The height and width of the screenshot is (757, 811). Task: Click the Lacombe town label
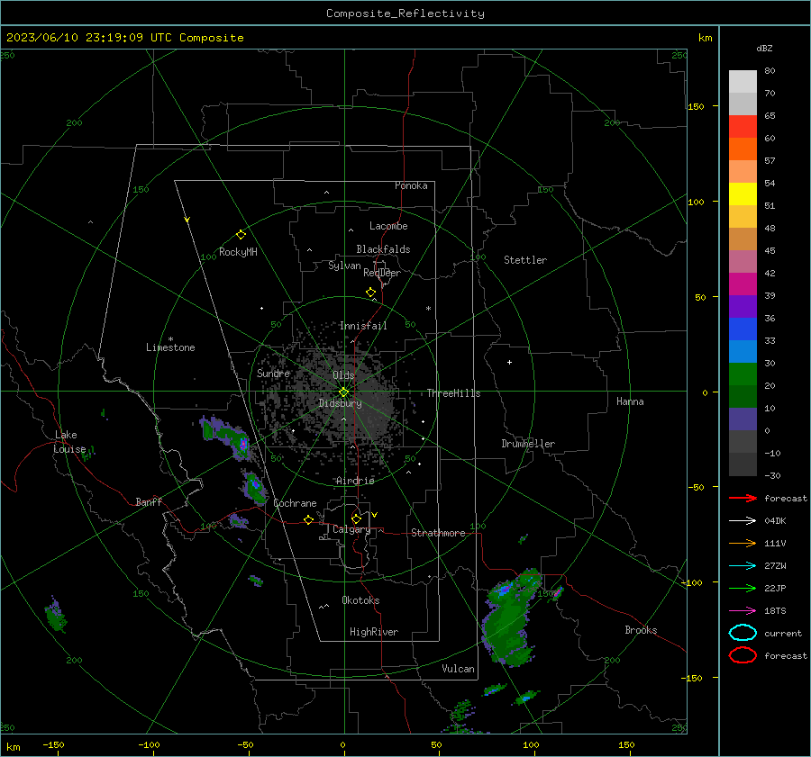pyautogui.click(x=388, y=226)
